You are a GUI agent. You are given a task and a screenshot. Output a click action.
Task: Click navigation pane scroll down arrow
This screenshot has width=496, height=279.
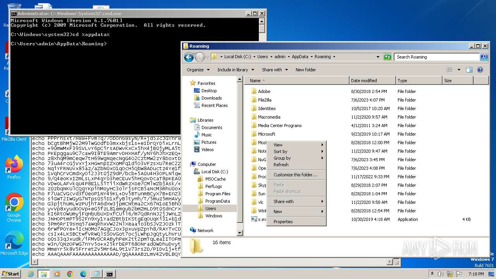[x=239, y=233]
